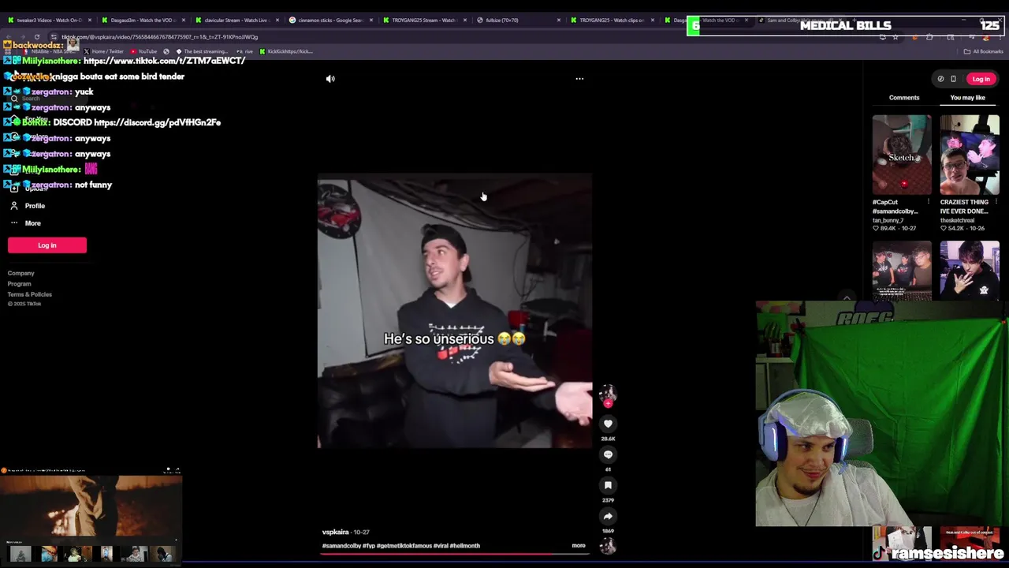This screenshot has width=1009, height=568.
Task: Expand the caption with the more link
Action: coord(579,545)
